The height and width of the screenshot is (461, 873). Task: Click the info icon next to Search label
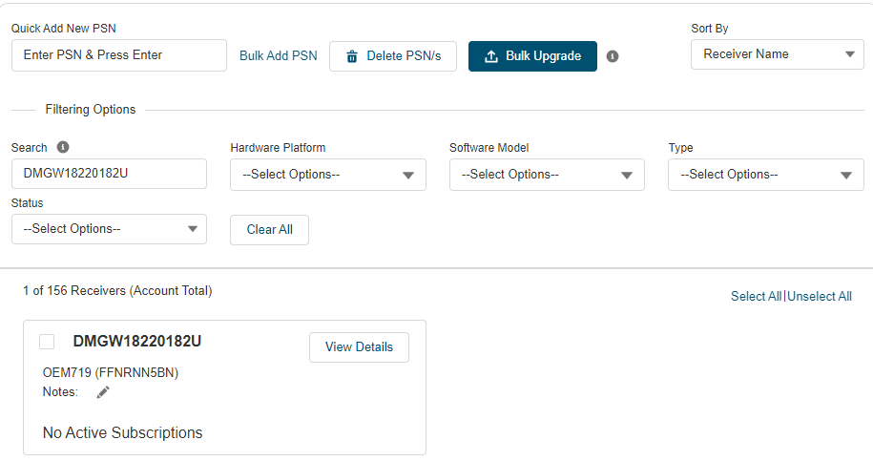click(x=63, y=147)
